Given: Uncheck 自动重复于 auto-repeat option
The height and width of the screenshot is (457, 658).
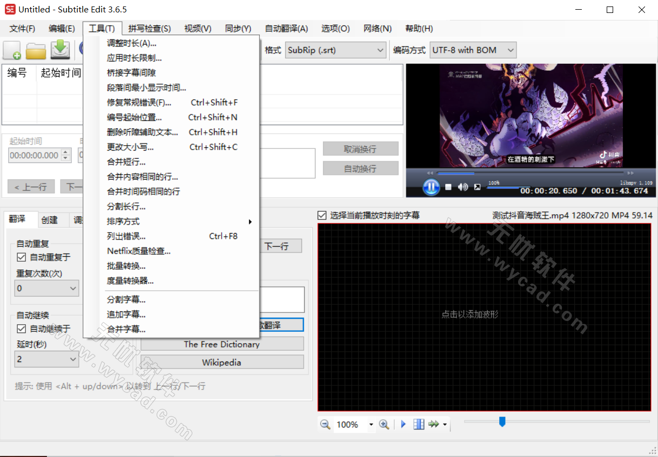Looking at the screenshot, I should 20,257.
